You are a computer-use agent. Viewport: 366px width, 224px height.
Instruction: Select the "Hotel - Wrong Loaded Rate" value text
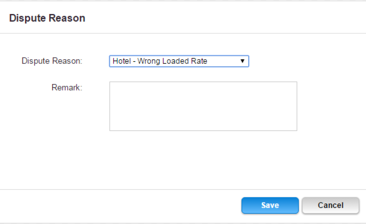[x=160, y=61]
